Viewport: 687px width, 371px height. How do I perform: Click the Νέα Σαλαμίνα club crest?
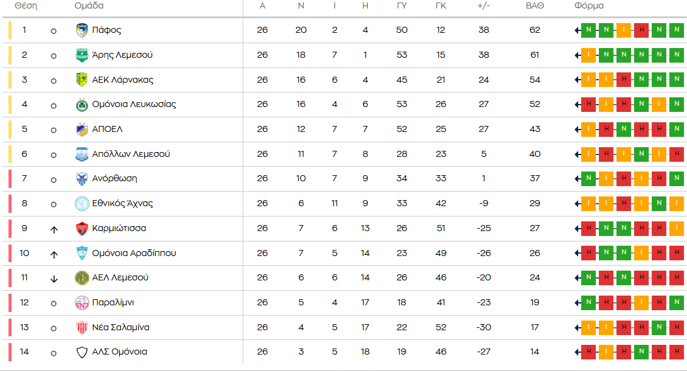(x=81, y=327)
